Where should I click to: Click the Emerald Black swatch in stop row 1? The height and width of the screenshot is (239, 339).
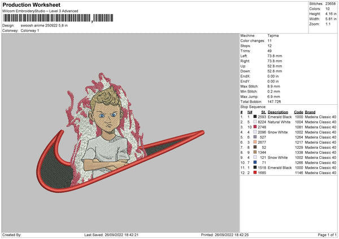point(255,117)
